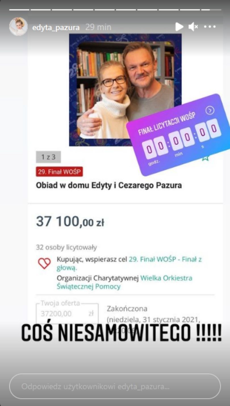
Task: Open the three-dot more options menu
Action: click(210, 27)
